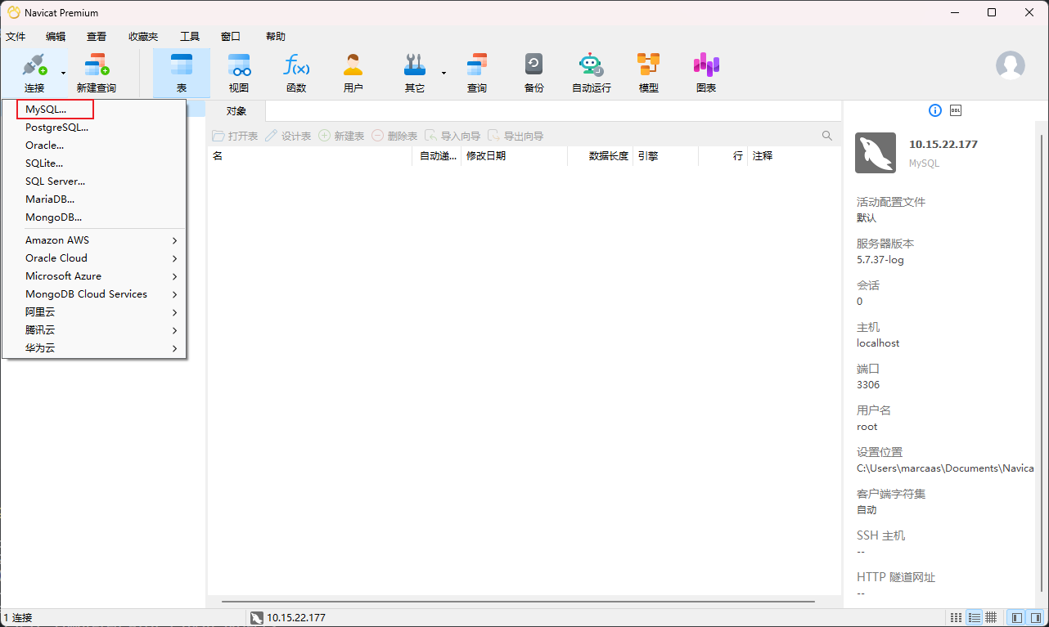Click the 打开表 (Open Table) button
The width and height of the screenshot is (1049, 627).
coord(236,136)
